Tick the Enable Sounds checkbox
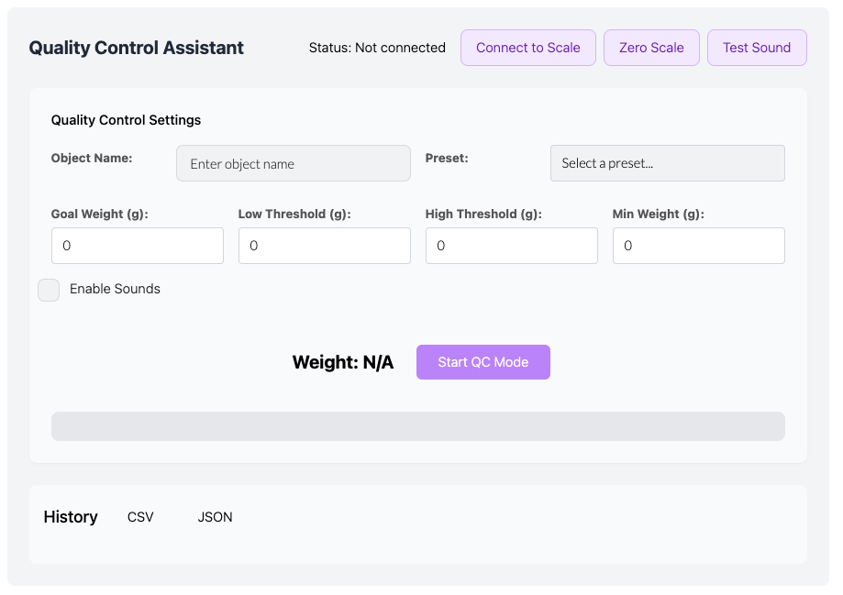The height and width of the screenshot is (595, 843). [x=49, y=291]
